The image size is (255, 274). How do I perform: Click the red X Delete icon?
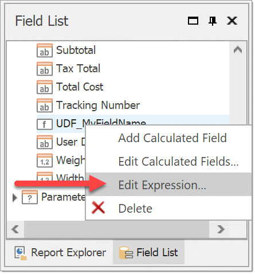click(98, 208)
